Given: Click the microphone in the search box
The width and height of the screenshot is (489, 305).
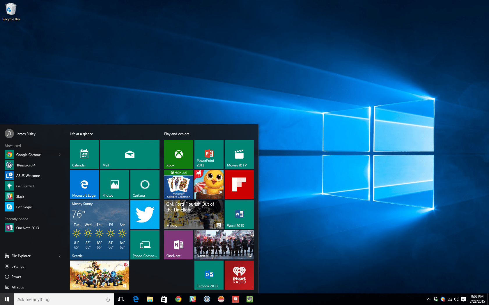Looking at the screenshot, I should click(x=108, y=299).
